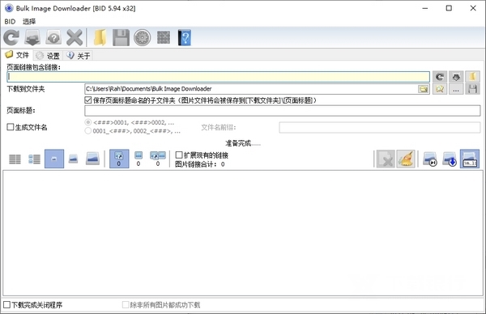This screenshot has width=486, height=314.
Task: Open the blue help book icon
Action: coord(185,37)
